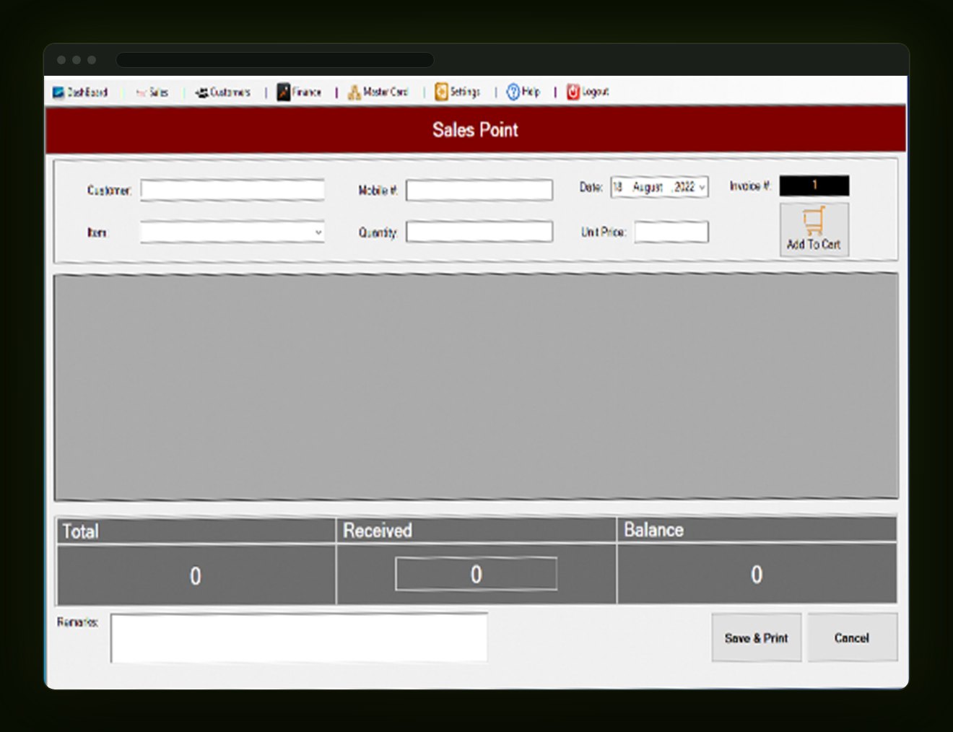This screenshot has width=953, height=732.
Task: Click into the Remarks text box
Action: click(x=300, y=638)
